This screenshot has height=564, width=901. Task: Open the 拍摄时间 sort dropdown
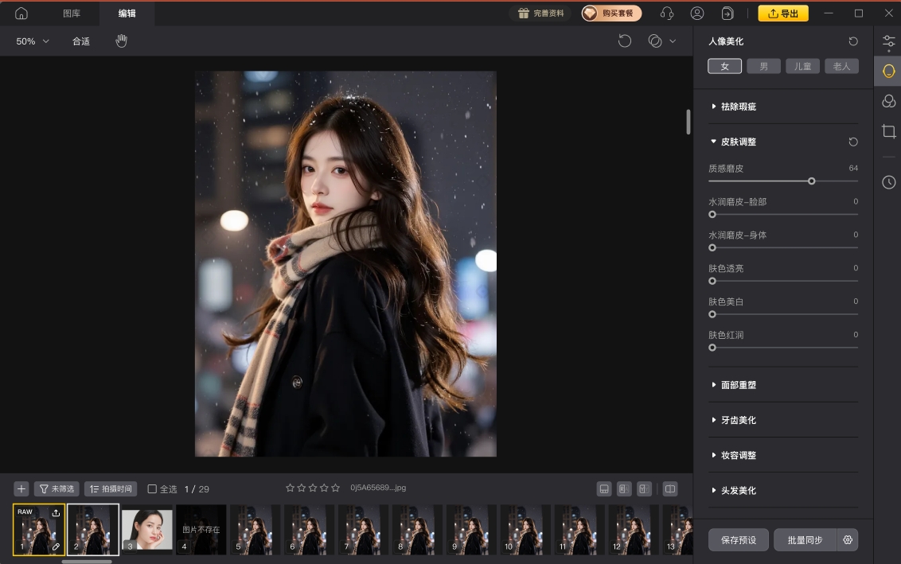point(111,488)
